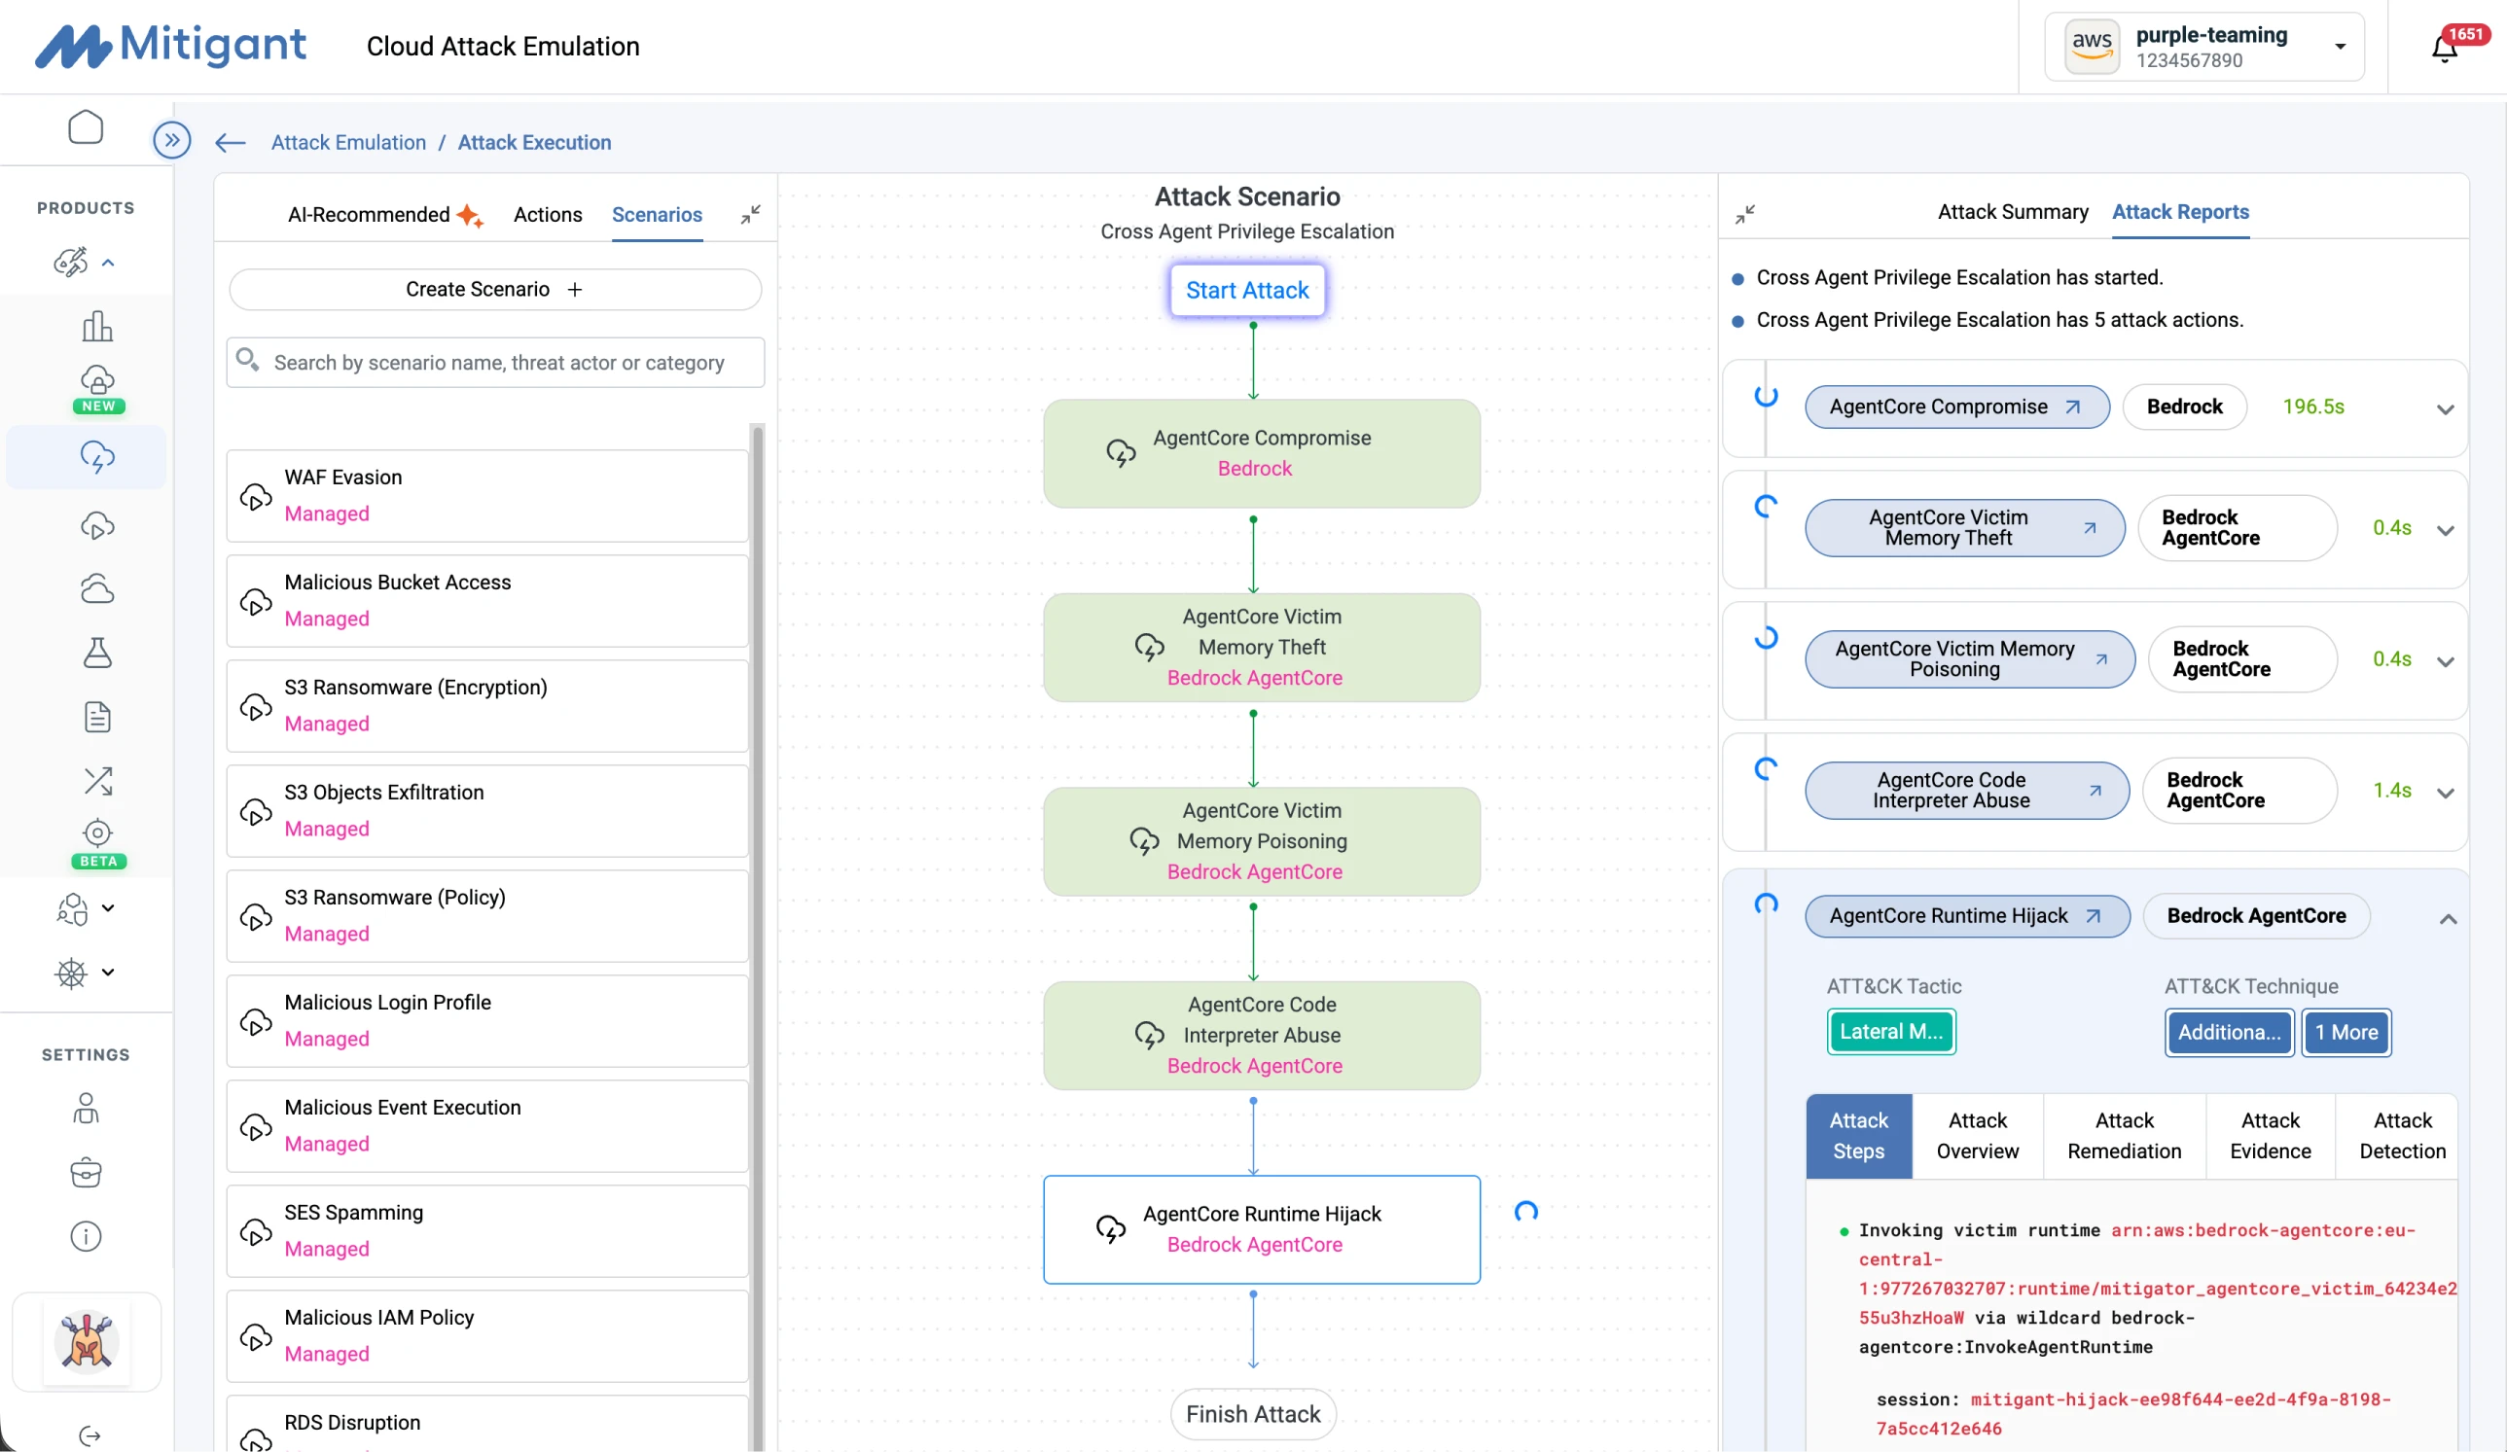Open the Attack Evidence tab
The image size is (2507, 1452).
tap(2271, 1136)
